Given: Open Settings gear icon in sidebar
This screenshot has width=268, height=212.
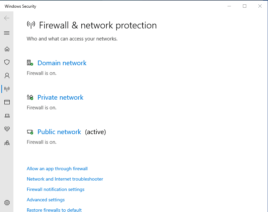Looking at the screenshot, I should [7, 203].
